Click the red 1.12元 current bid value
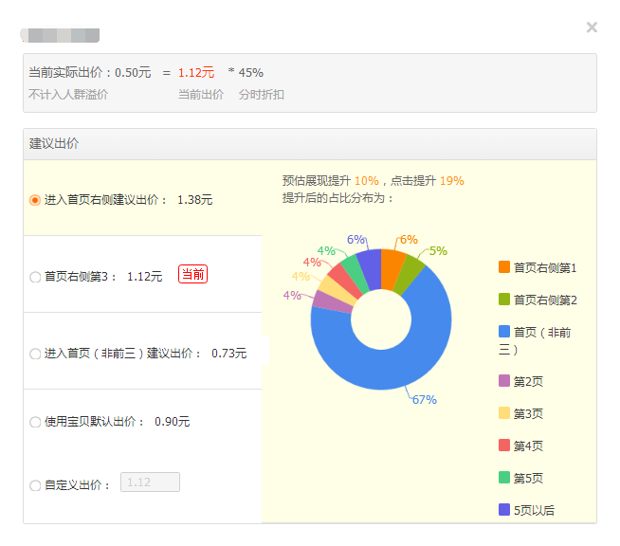Image resolution: width=620 pixels, height=546 pixels. 196,72
